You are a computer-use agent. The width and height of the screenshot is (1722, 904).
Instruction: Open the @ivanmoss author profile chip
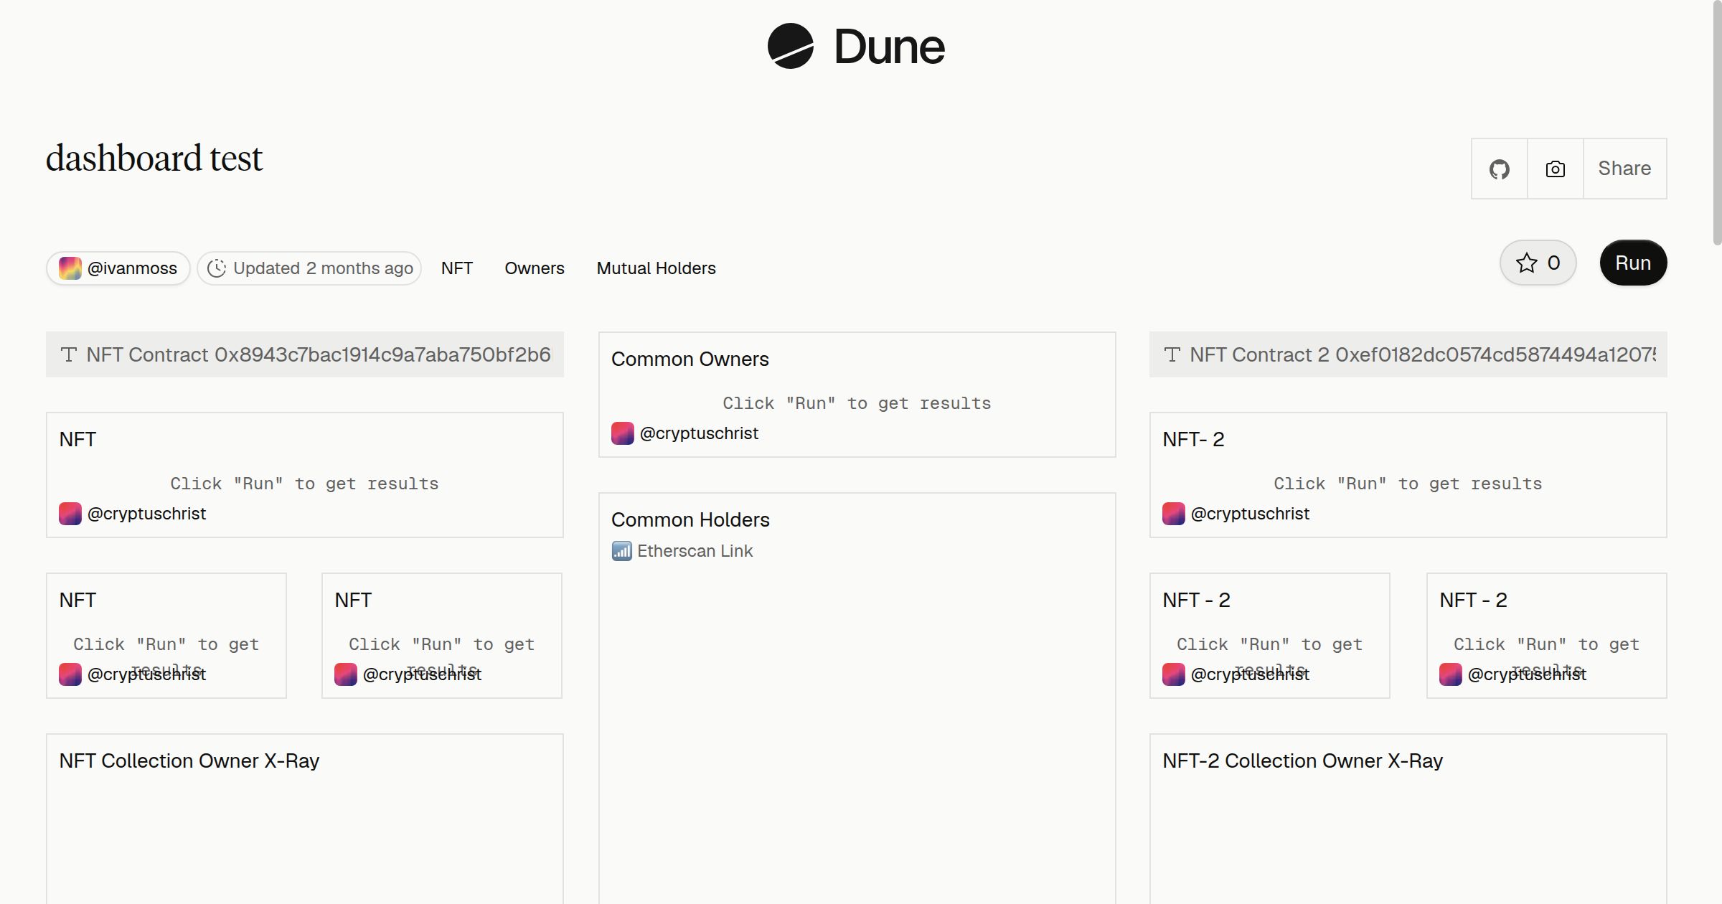click(x=118, y=268)
